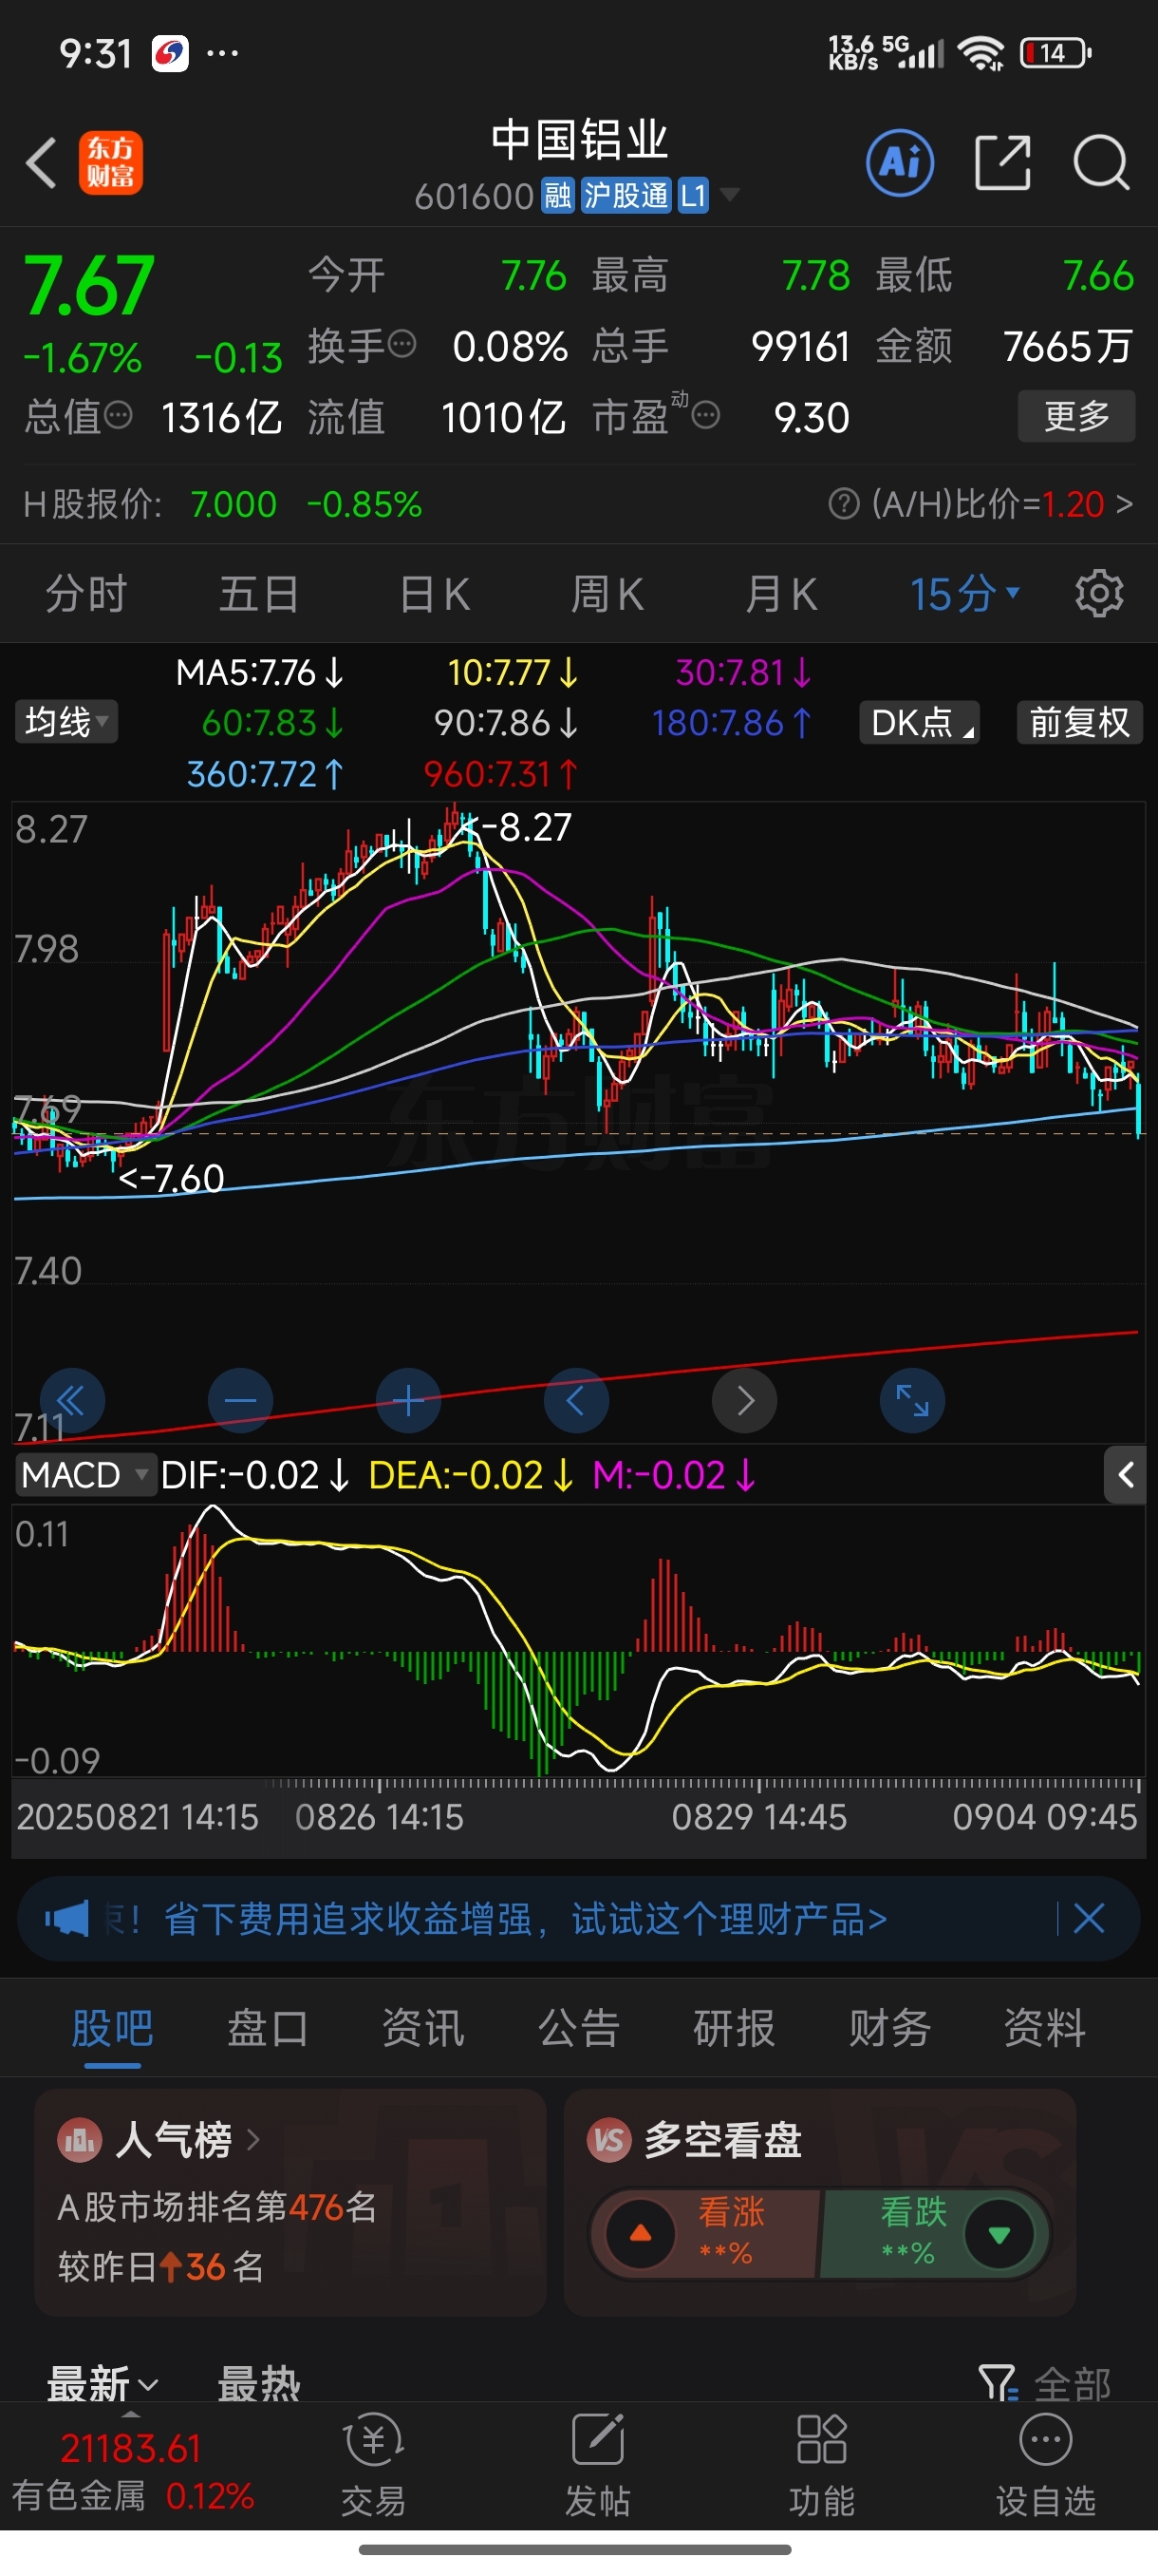1158x2576 pixels.
Task: Open the 研报 tab
Action: (x=735, y=2028)
